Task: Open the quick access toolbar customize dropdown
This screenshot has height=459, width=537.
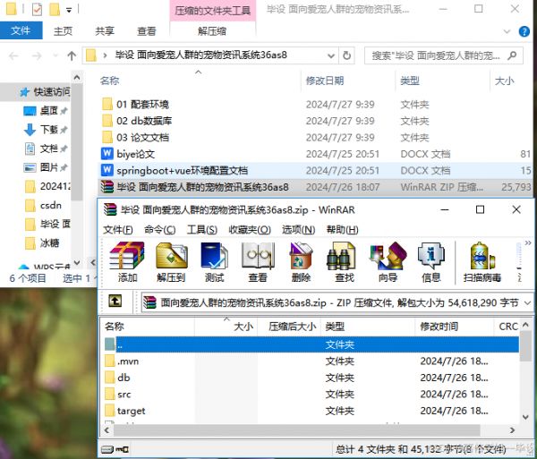Action: click(x=69, y=10)
